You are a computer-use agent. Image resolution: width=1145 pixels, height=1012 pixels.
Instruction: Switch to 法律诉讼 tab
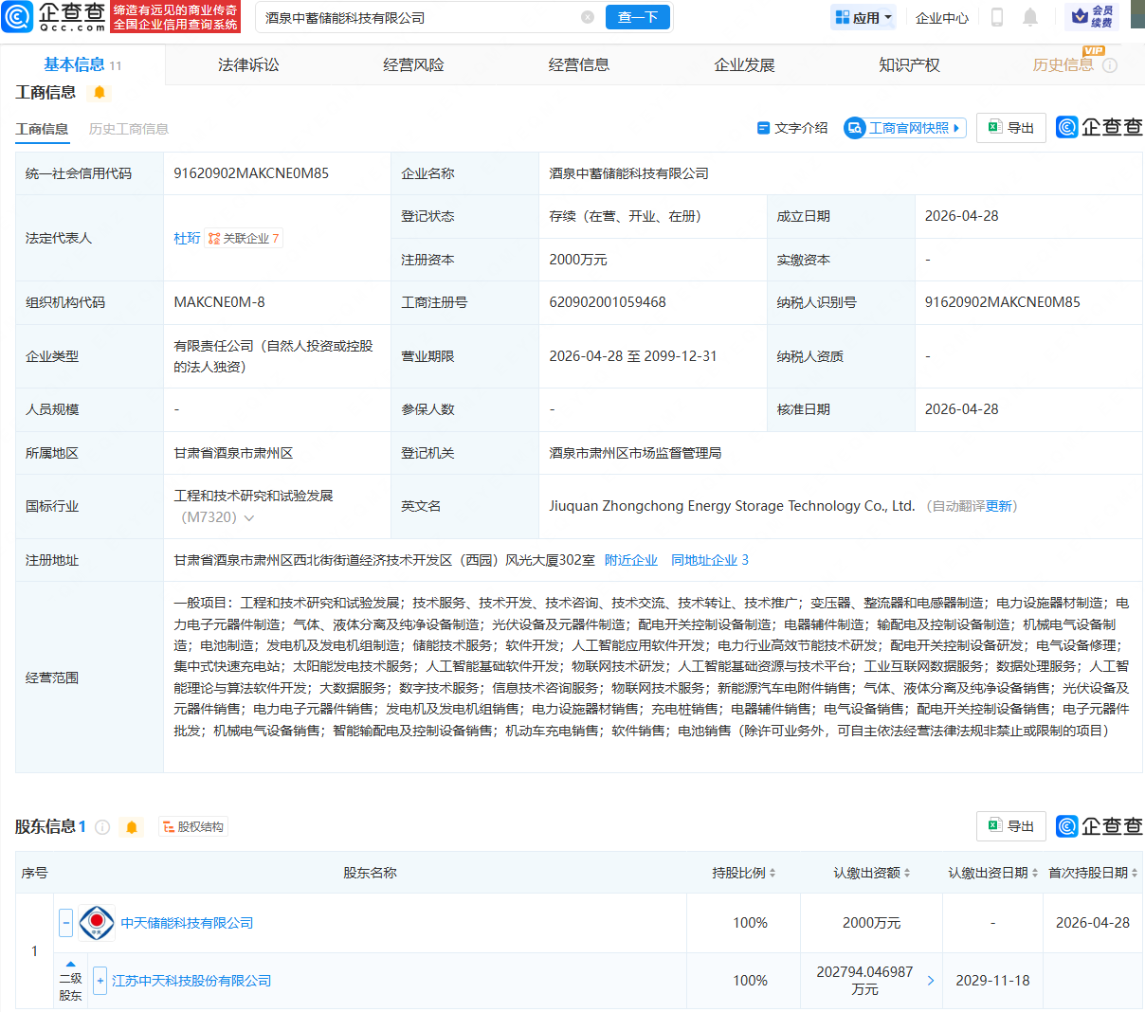click(x=248, y=64)
